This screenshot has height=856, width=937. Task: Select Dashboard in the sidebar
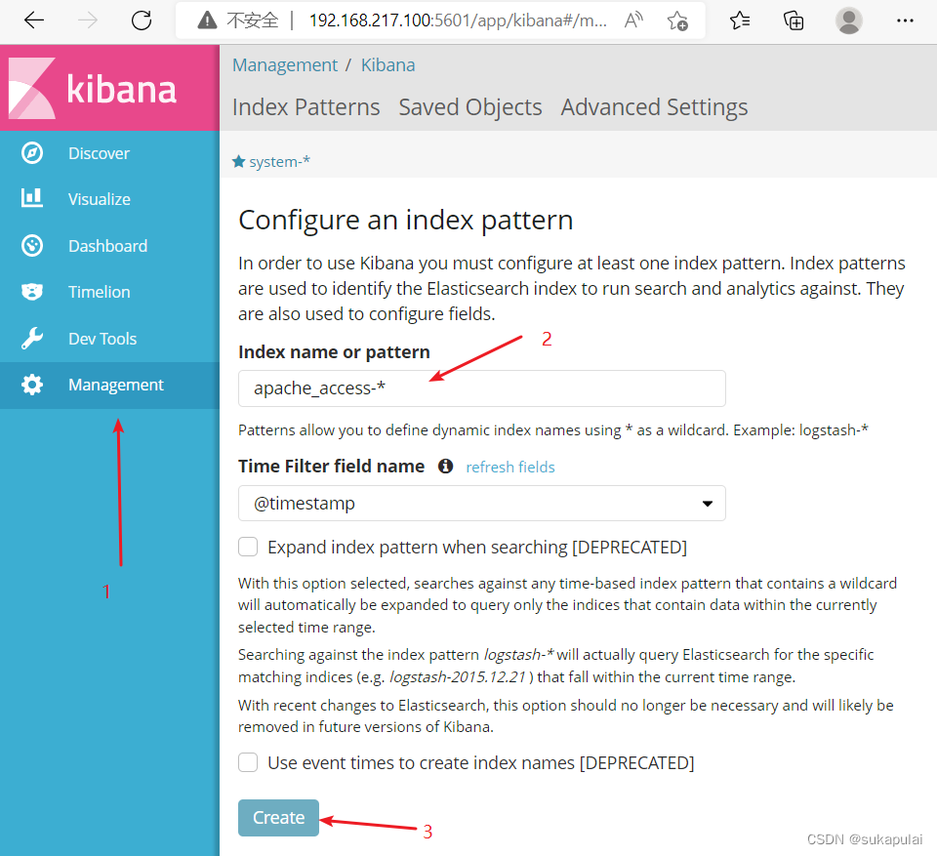[x=109, y=246]
